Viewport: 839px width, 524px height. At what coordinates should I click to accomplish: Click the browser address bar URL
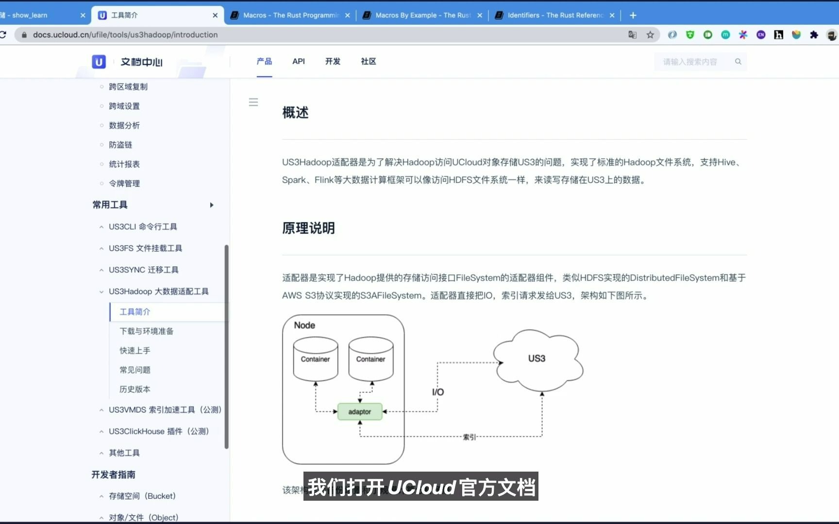pyautogui.click(x=125, y=35)
